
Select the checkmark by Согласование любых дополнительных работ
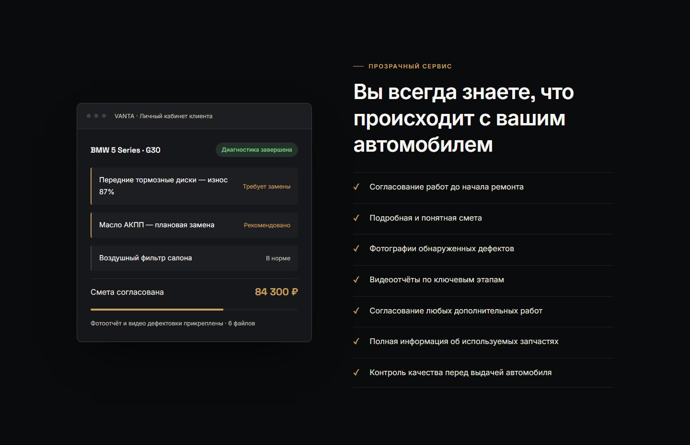[356, 311]
